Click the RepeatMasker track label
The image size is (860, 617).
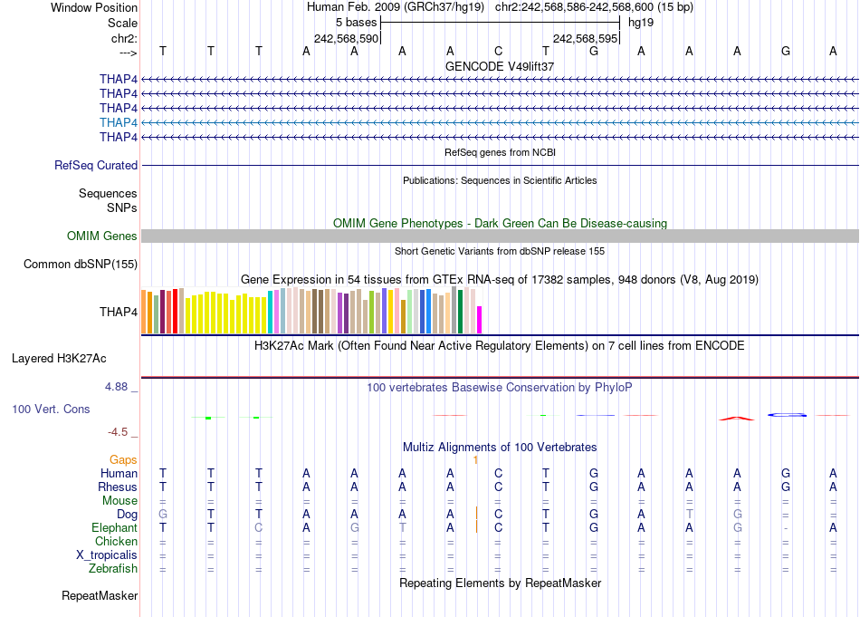point(100,595)
